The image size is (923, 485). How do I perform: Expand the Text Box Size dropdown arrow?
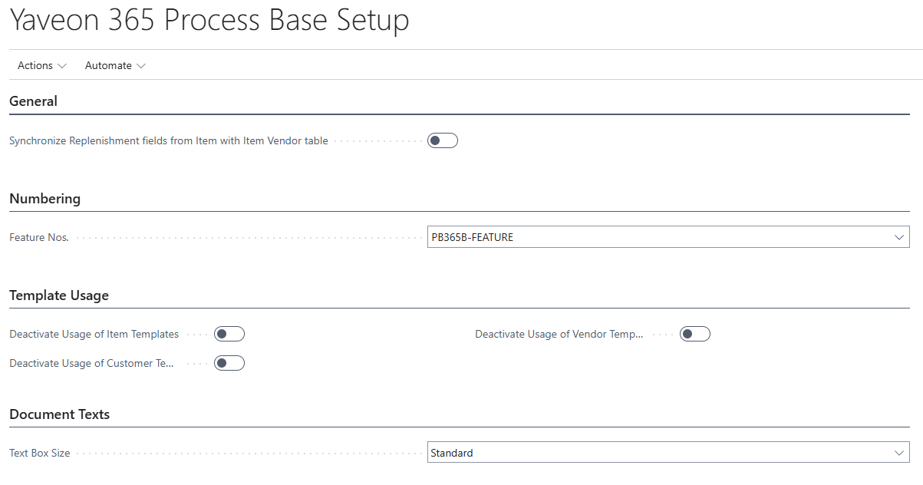899,453
